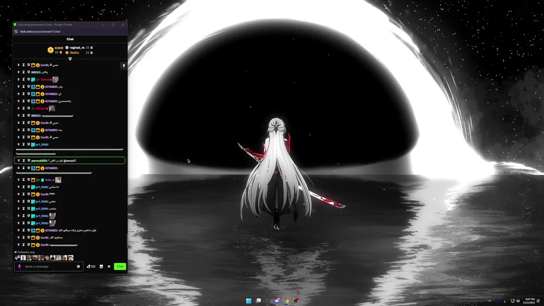Open Aziz_i user profile from username
This screenshot has width=544, height=306.
[49, 180]
